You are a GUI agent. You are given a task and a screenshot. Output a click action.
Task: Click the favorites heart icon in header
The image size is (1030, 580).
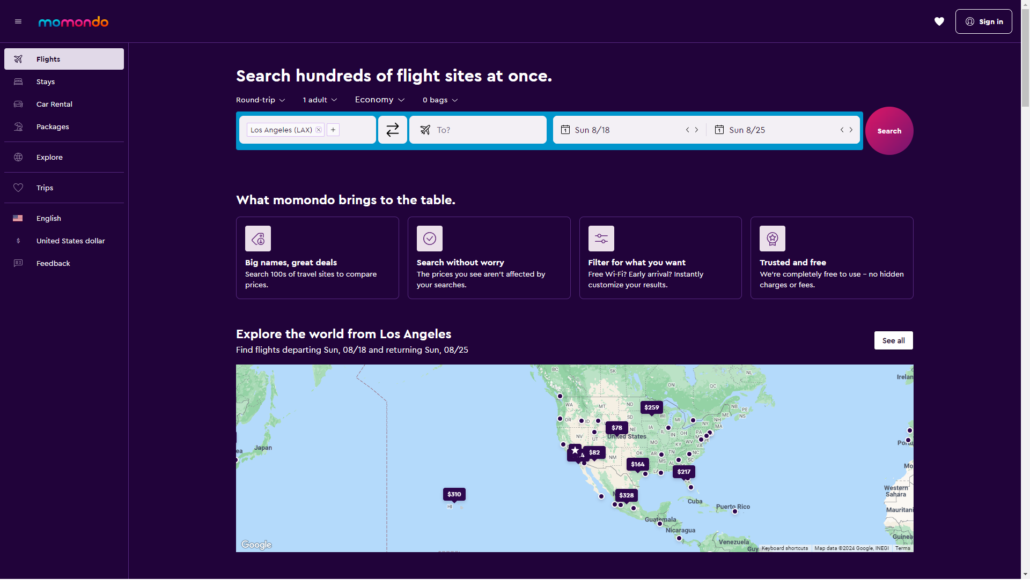tap(939, 21)
